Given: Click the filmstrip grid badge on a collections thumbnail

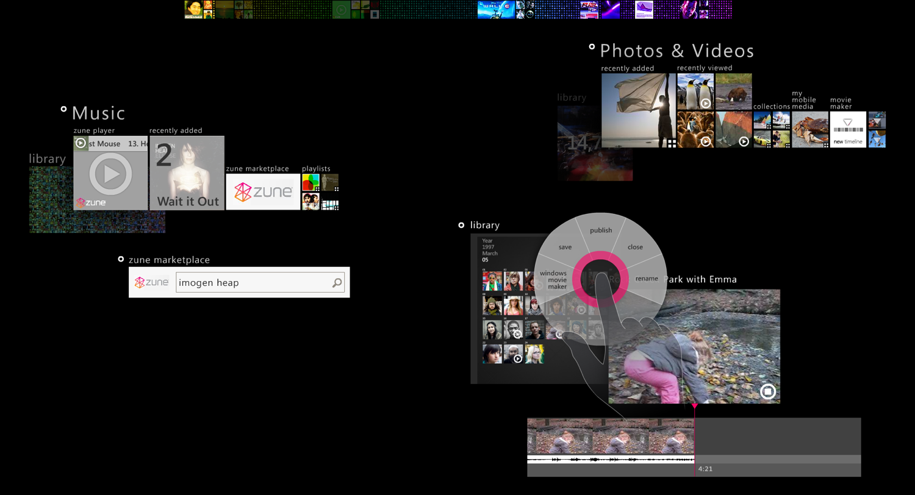Looking at the screenshot, I should pyautogui.click(x=769, y=127).
